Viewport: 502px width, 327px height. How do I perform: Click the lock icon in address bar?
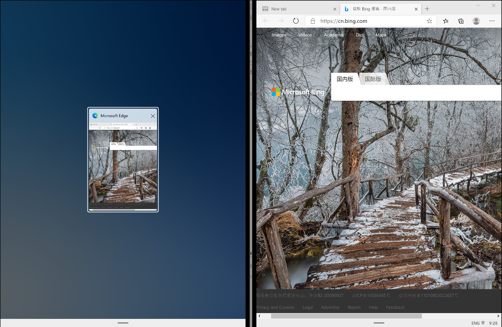tap(312, 21)
